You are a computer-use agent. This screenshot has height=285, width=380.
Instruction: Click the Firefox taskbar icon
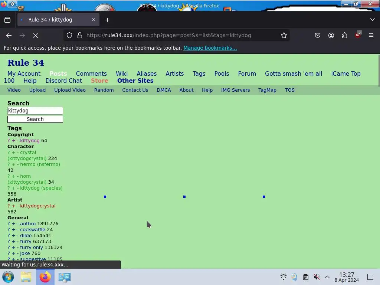(45, 277)
